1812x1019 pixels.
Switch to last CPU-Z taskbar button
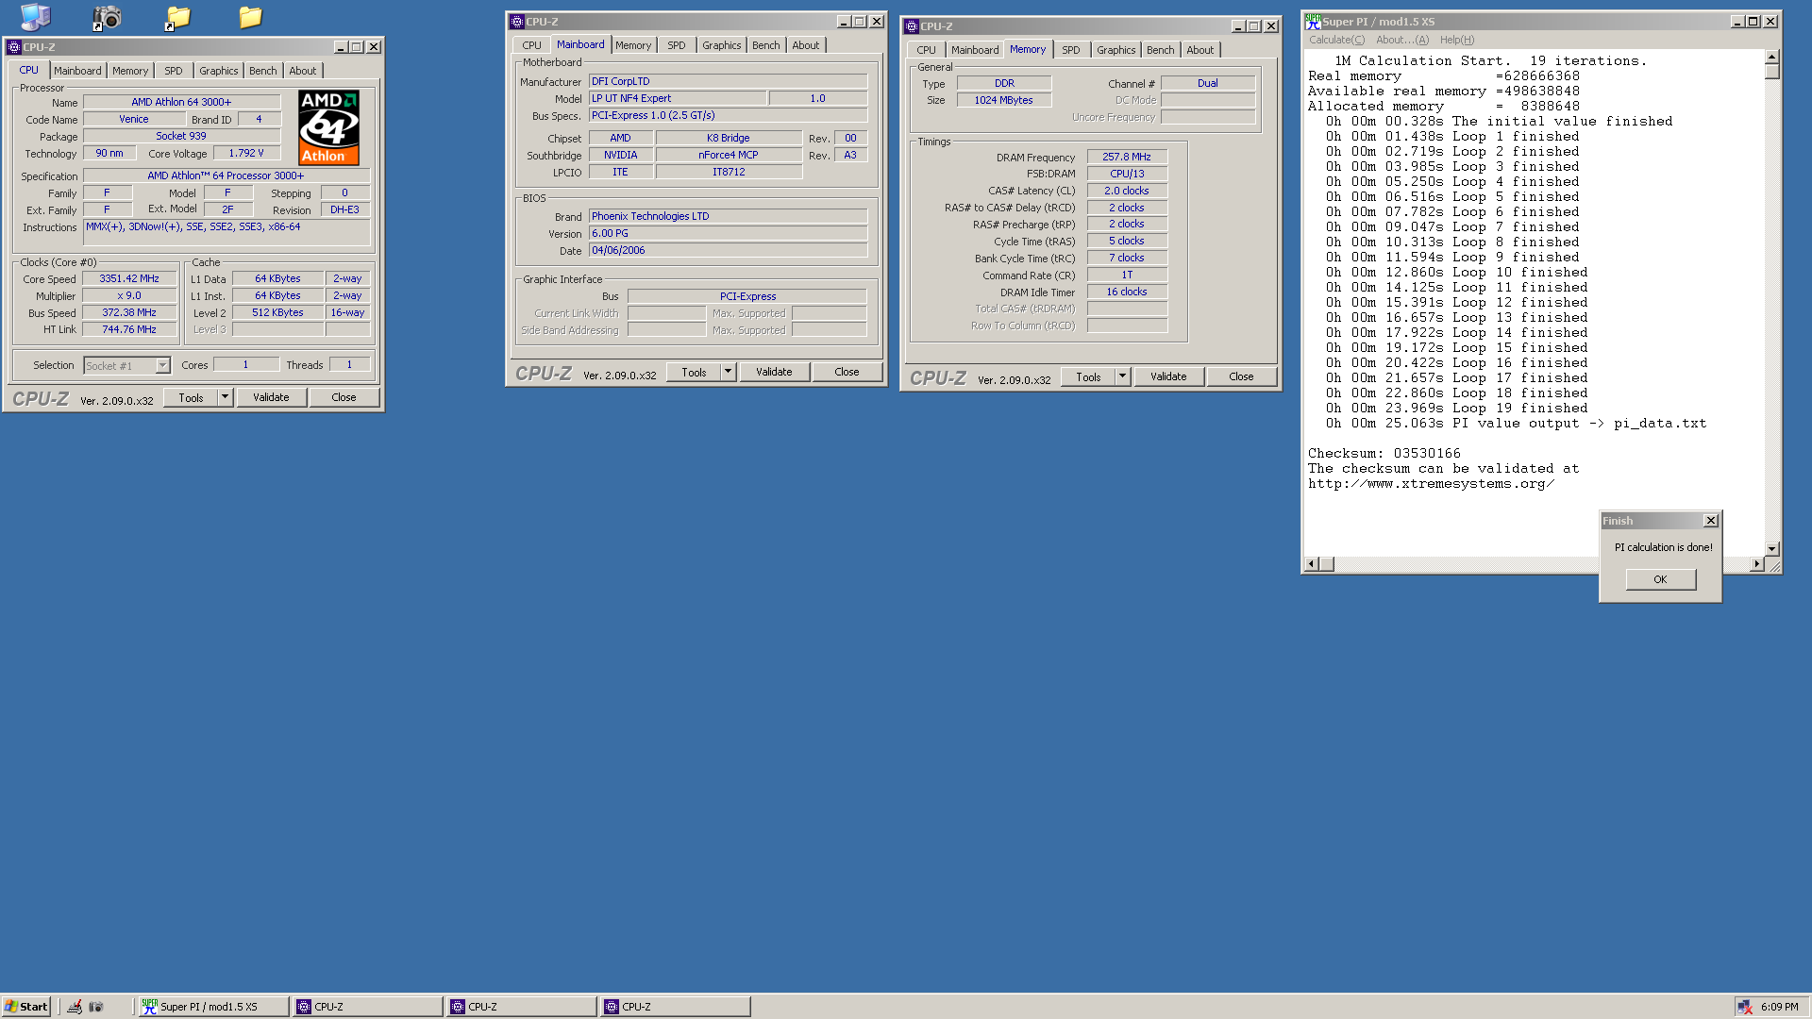point(675,1006)
